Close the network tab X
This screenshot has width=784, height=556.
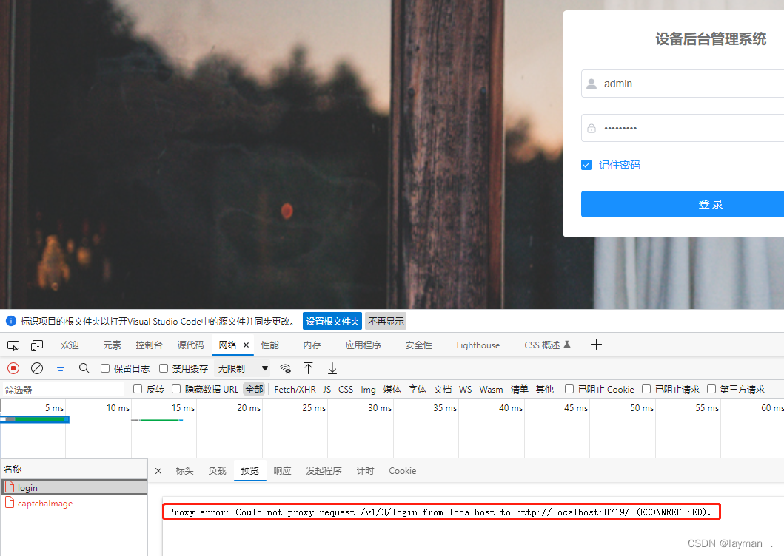tap(246, 345)
